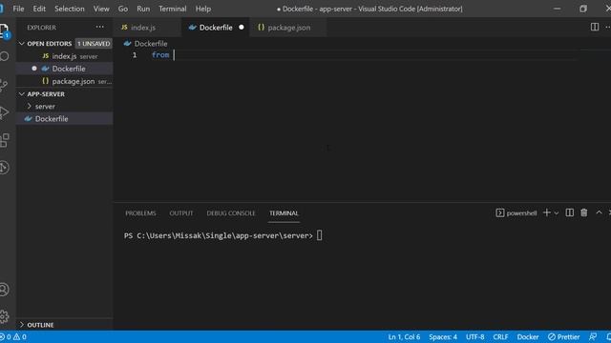The image size is (611, 343).
Task: Click the 1 UNSAVED badge
Action: pos(94,44)
